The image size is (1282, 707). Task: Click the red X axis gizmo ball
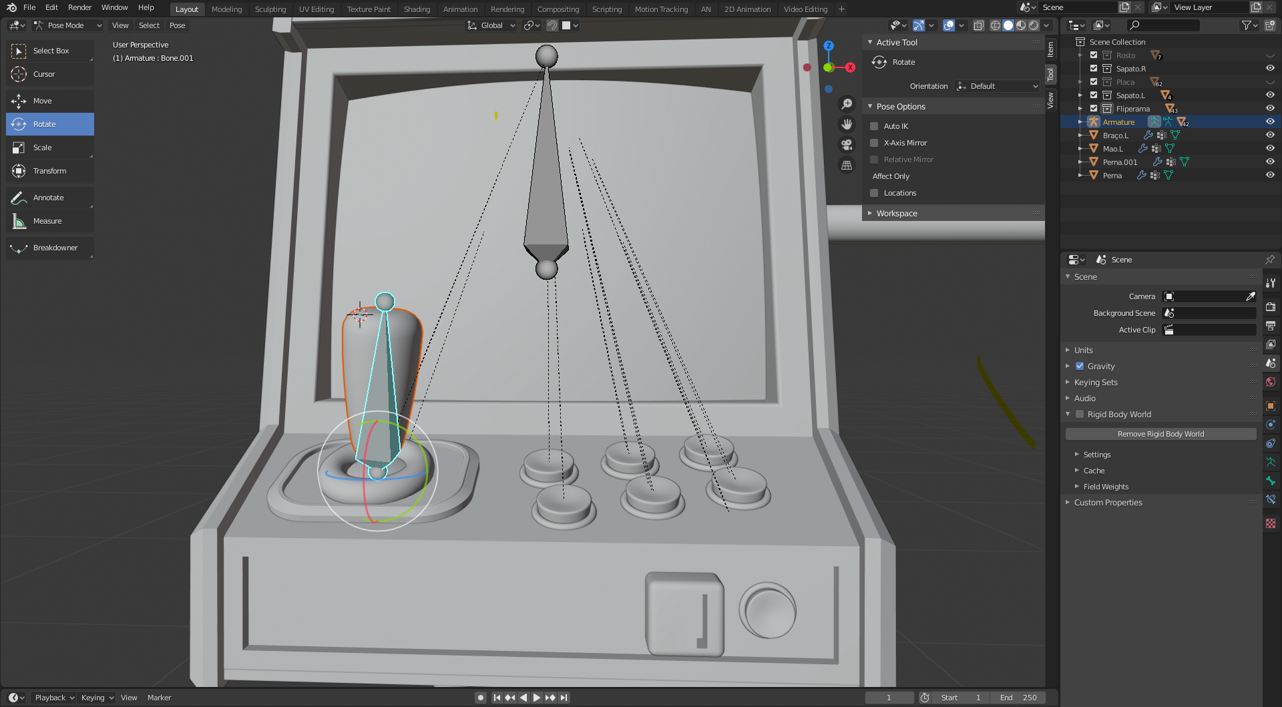[x=850, y=67]
